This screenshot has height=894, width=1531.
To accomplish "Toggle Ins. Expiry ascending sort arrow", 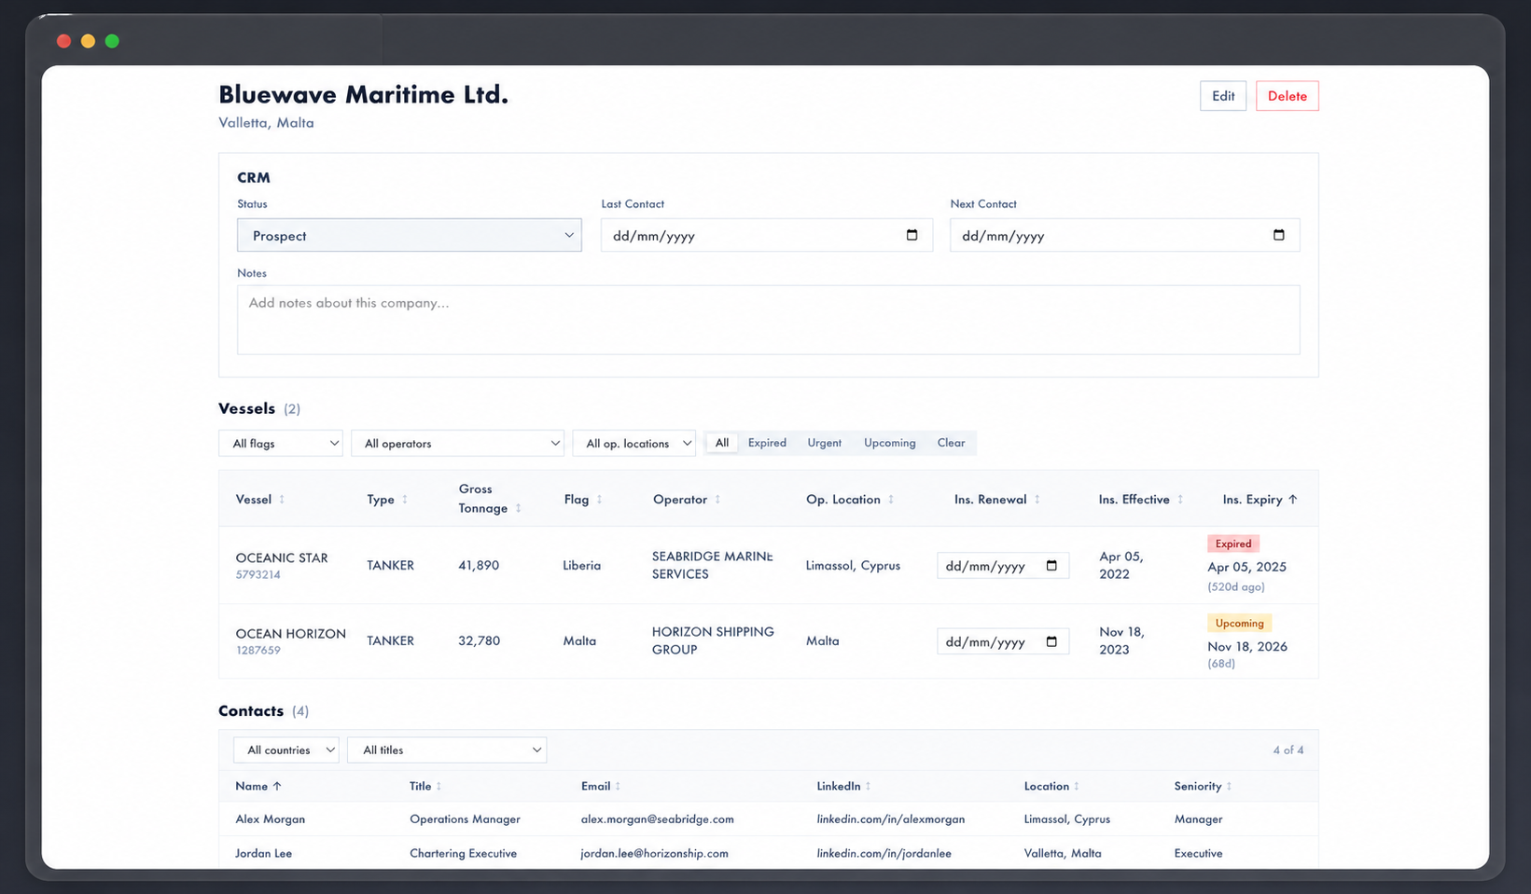I will 1293,500.
